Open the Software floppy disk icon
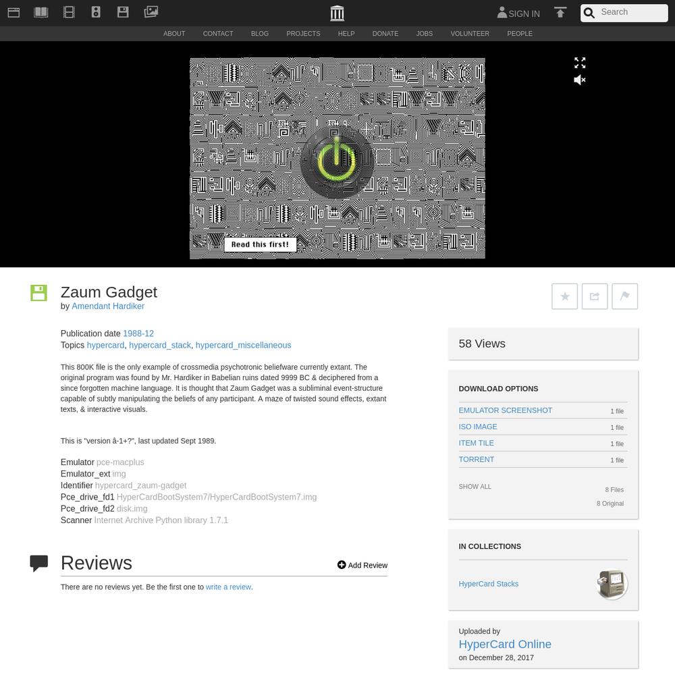Viewport: 675px width, 675px height. 123,12
